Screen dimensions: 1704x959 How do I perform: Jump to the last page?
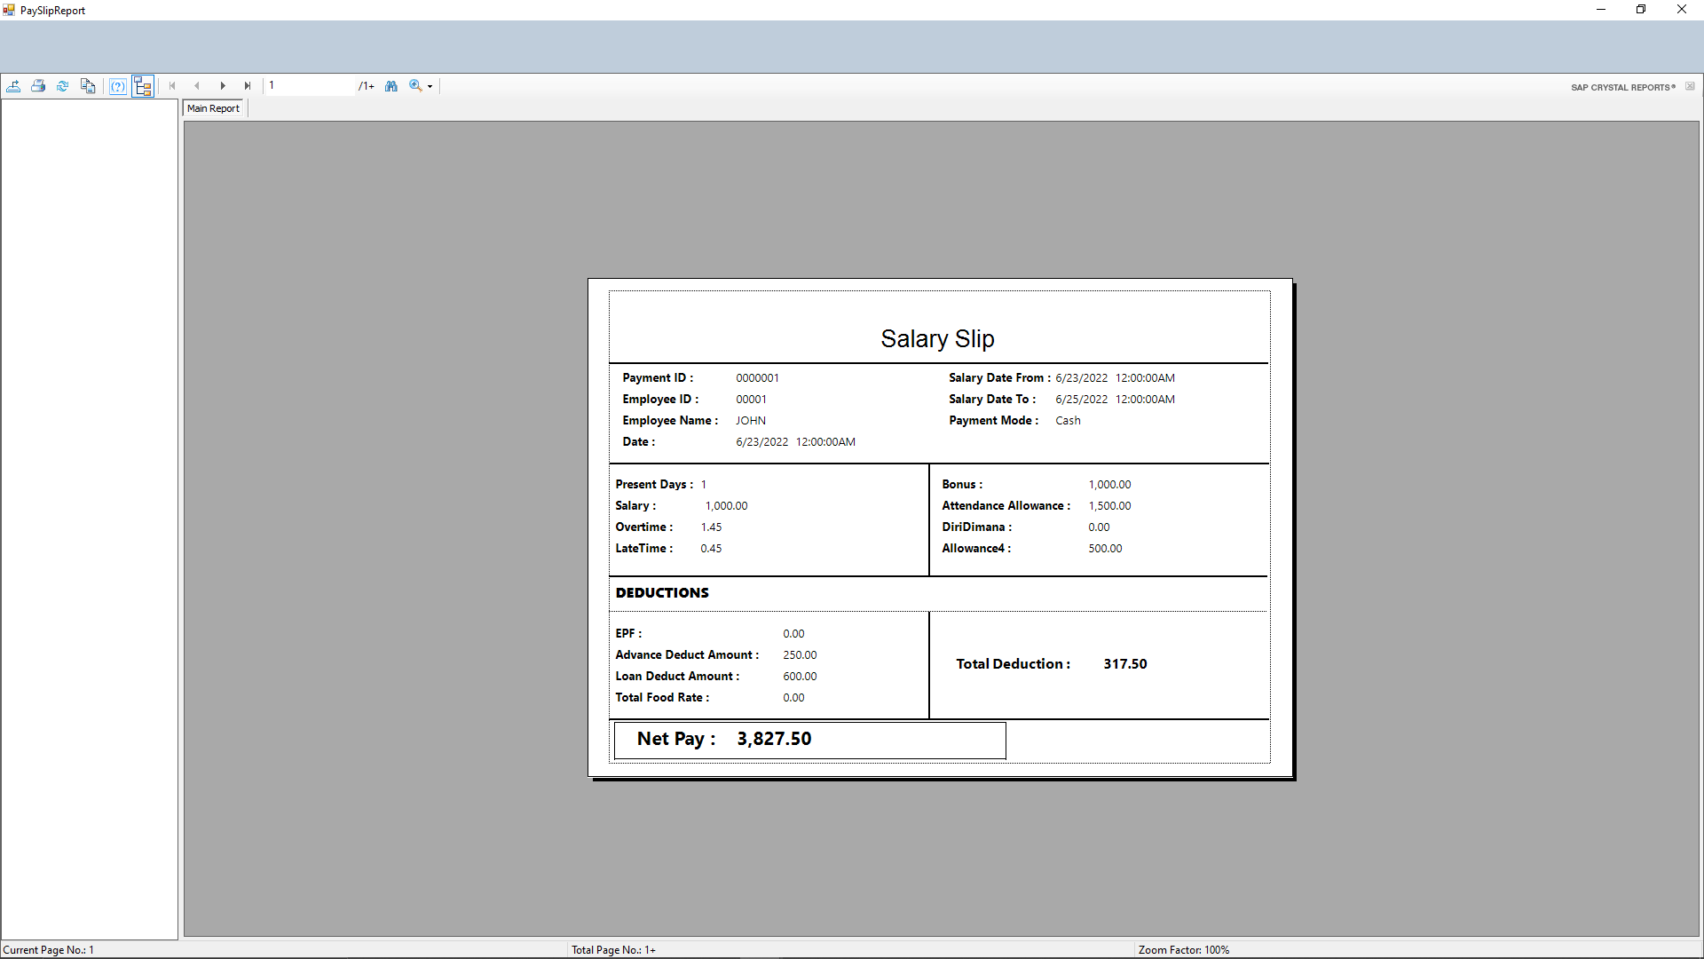pos(248,85)
